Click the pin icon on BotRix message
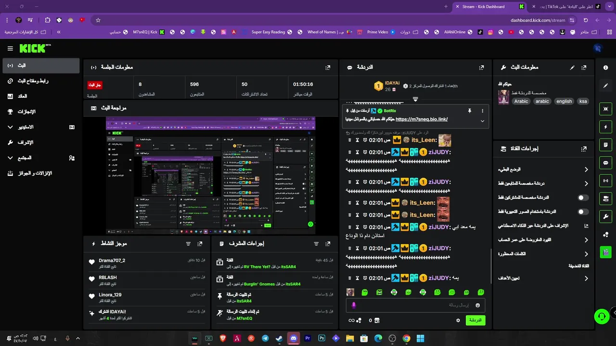The width and height of the screenshot is (616, 346). click(469, 111)
